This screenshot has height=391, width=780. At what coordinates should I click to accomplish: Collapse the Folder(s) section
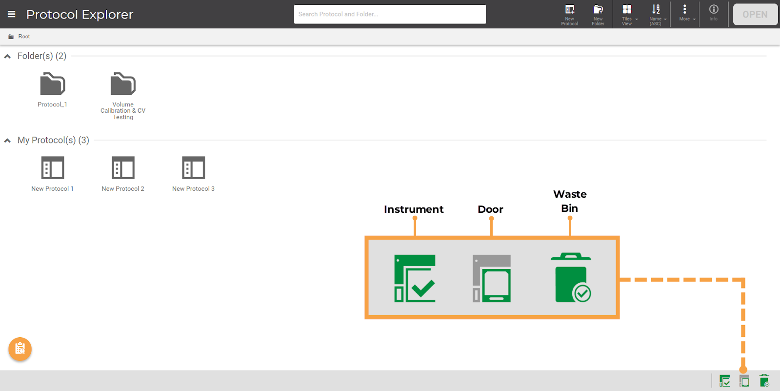(7, 56)
